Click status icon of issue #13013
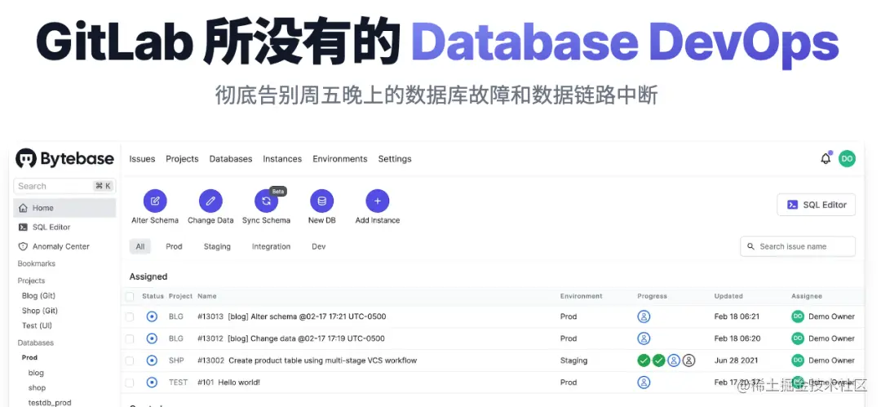This screenshot has height=407, width=881. tap(152, 316)
